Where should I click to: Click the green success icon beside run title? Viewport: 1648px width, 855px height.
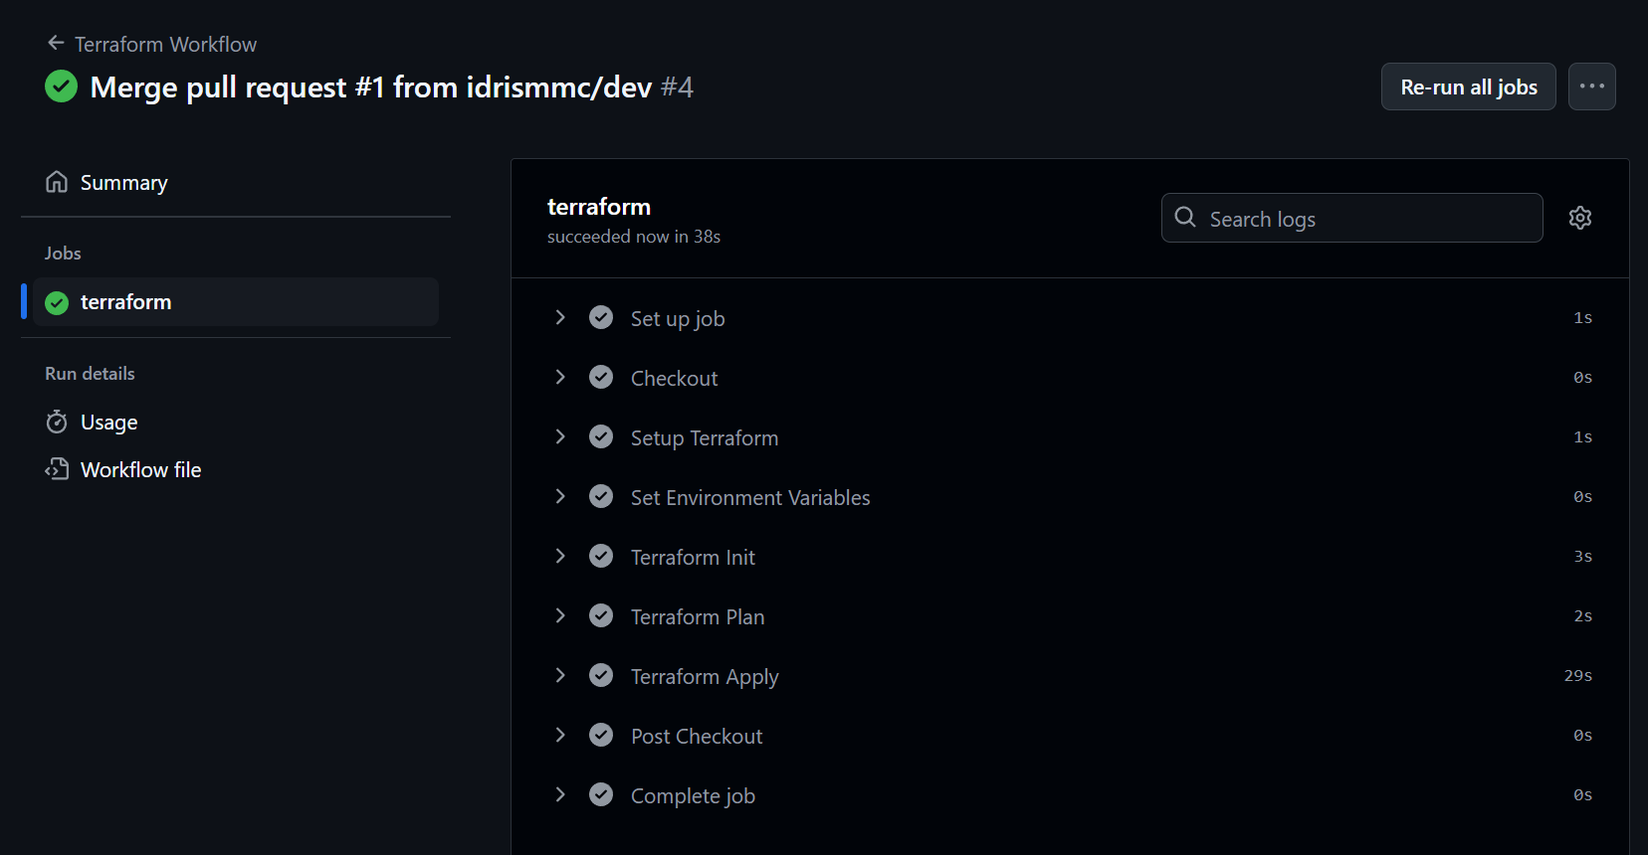tap(61, 86)
